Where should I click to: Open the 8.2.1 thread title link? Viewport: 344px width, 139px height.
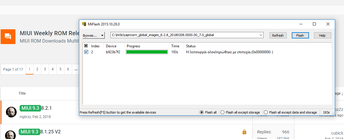click(47, 108)
